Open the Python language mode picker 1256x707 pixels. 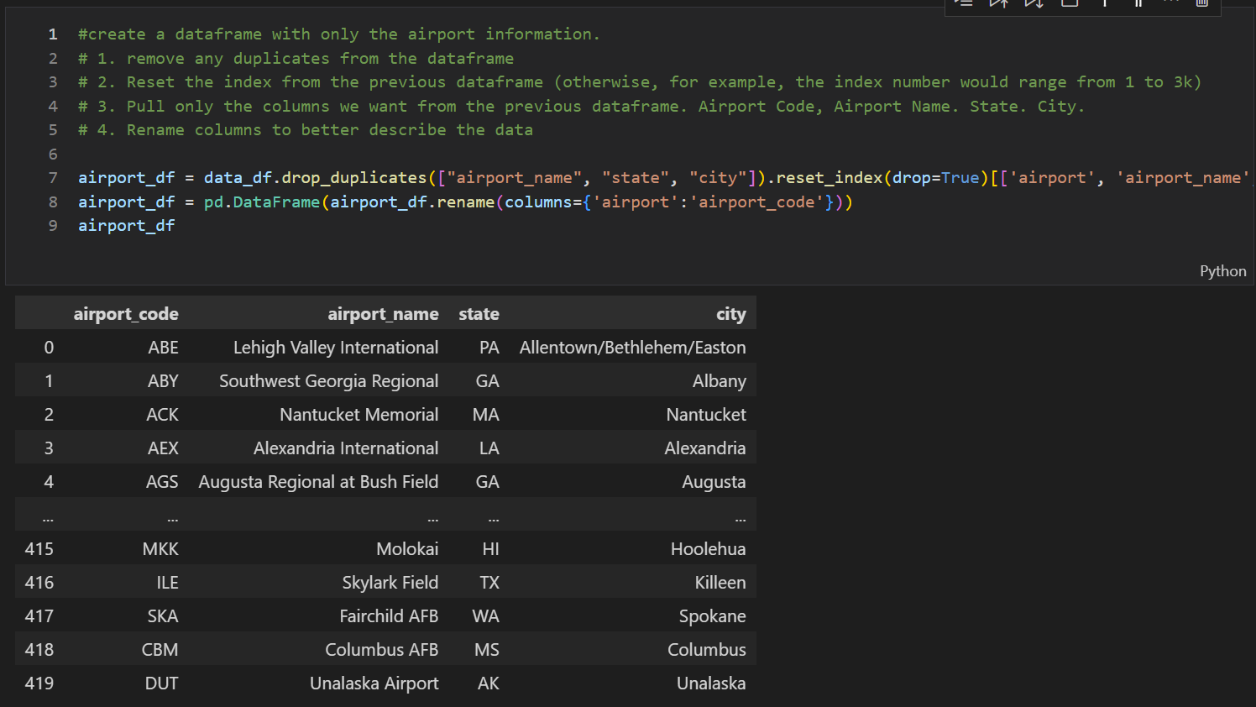point(1222,270)
